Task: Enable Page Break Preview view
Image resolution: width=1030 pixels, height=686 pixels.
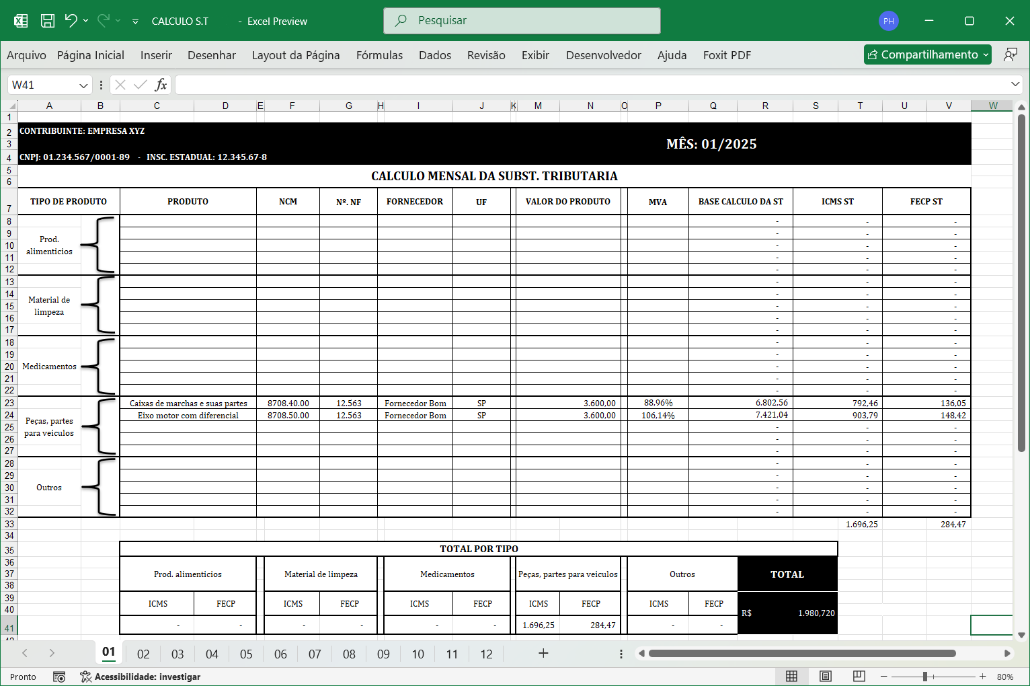Action: (x=859, y=677)
